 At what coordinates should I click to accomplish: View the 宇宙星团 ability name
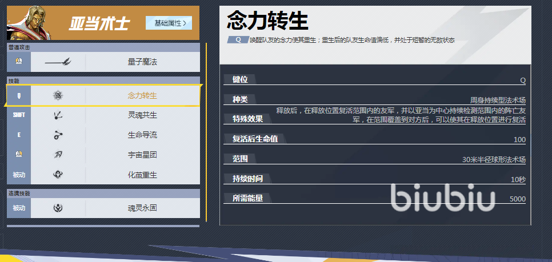pos(142,155)
